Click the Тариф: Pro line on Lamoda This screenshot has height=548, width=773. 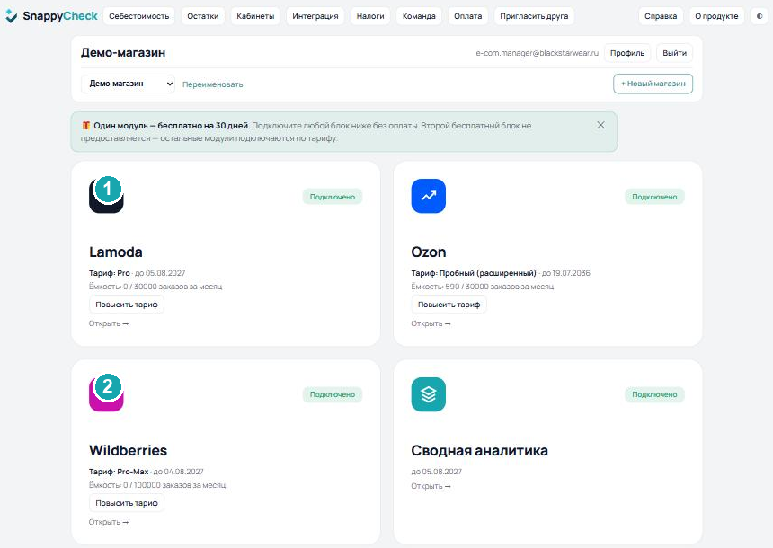point(137,273)
